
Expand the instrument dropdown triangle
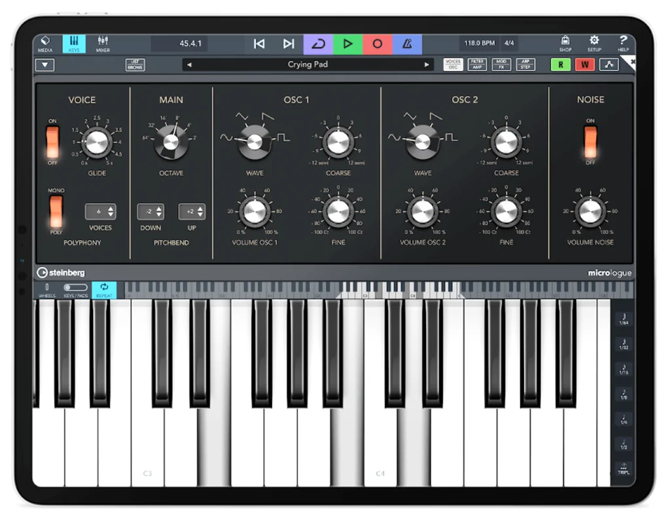[45, 65]
